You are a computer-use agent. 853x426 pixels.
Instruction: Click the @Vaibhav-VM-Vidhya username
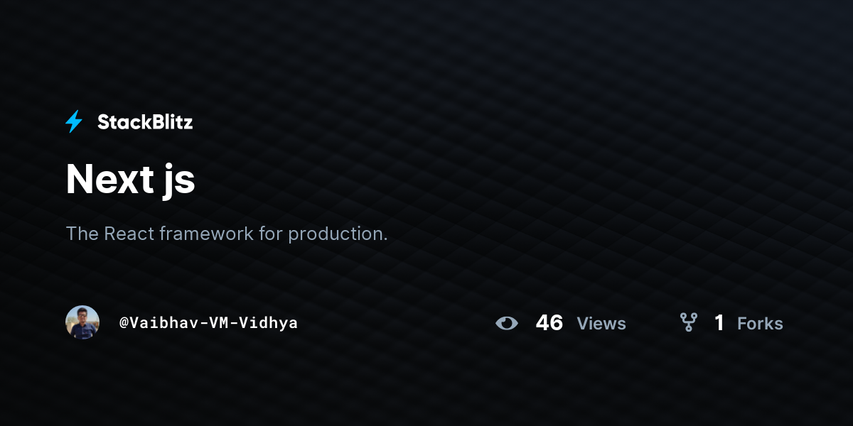click(x=208, y=322)
